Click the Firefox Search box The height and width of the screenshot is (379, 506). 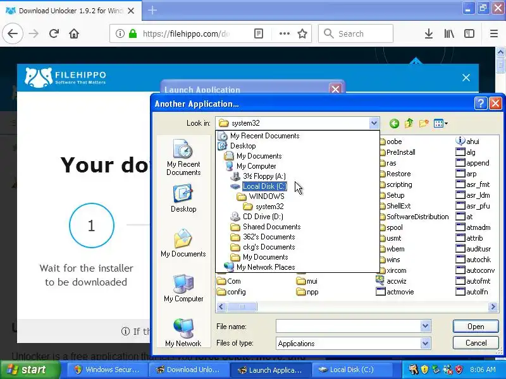click(355, 33)
